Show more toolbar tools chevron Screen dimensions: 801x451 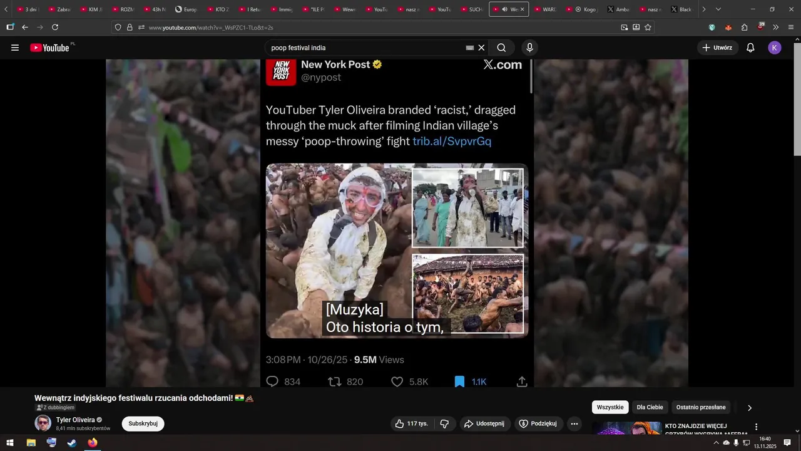pos(776,27)
